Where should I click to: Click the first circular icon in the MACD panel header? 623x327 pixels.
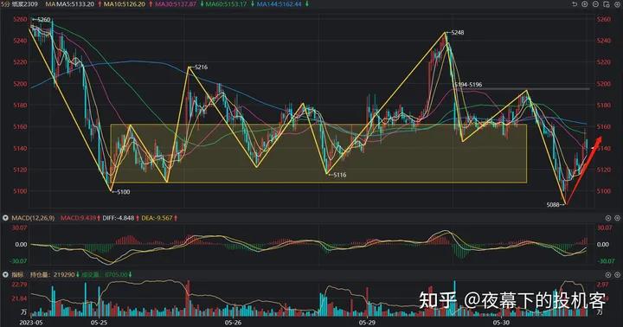pyautogui.click(x=608, y=218)
